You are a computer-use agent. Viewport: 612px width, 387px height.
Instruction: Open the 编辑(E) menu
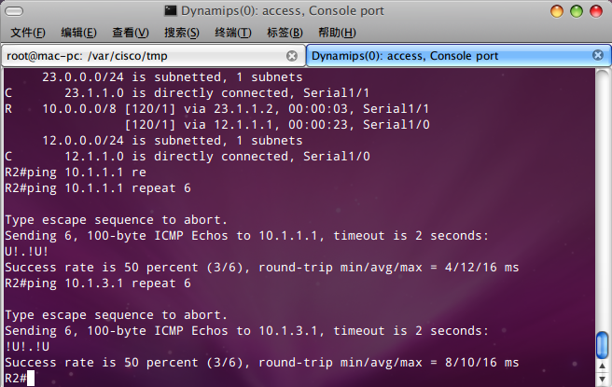(x=78, y=33)
